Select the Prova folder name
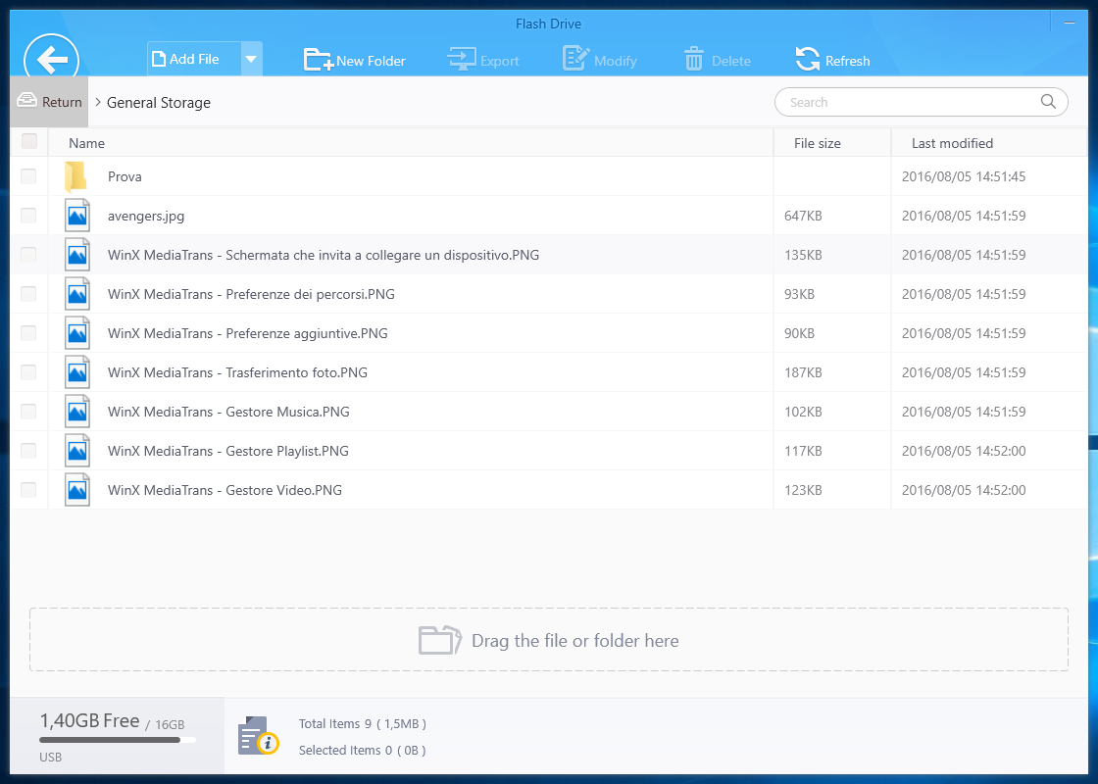1098x784 pixels. coord(125,176)
